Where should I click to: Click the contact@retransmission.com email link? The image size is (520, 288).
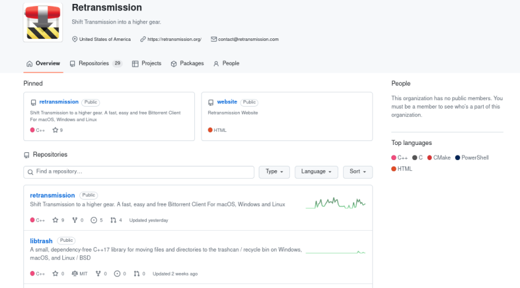[x=248, y=39]
